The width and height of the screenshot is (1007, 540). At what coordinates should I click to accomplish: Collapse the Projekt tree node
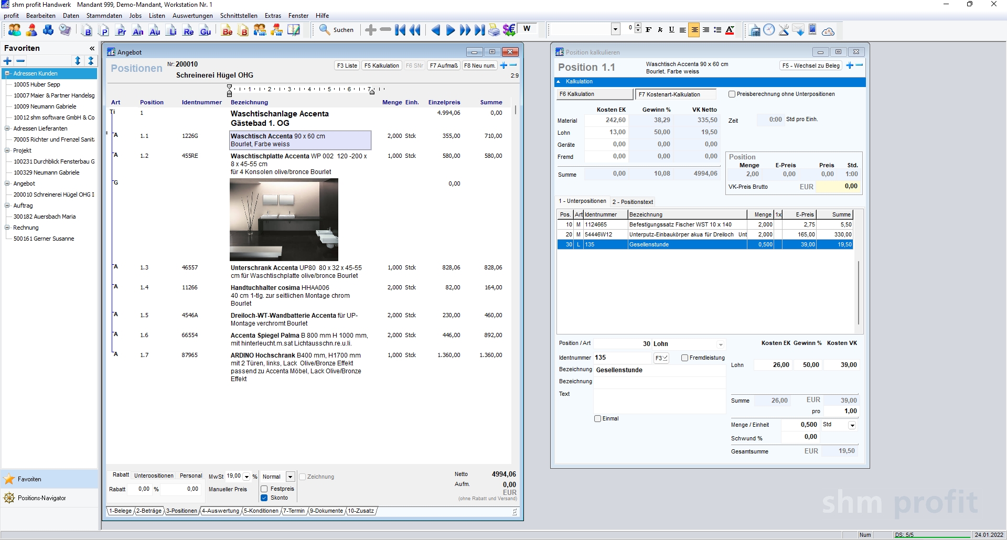tap(7, 151)
